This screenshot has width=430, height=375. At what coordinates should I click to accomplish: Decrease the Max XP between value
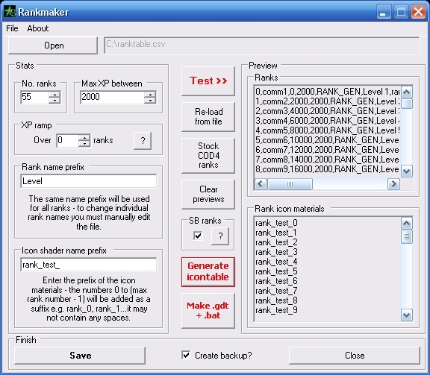point(150,101)
